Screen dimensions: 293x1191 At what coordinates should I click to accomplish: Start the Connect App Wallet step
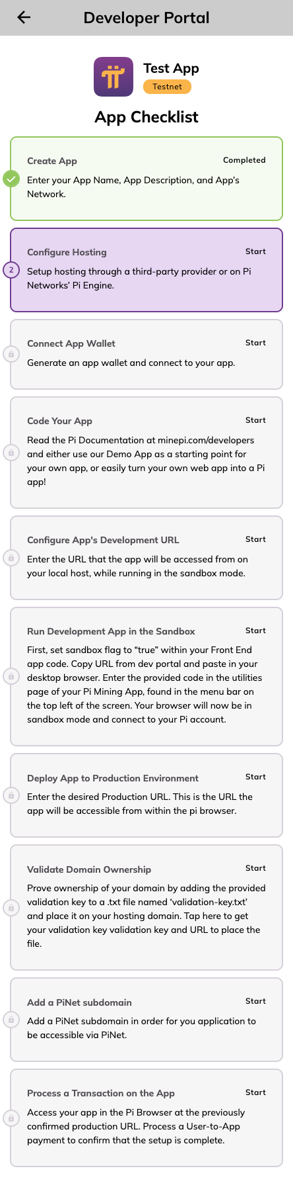click(x=255, y=343)
